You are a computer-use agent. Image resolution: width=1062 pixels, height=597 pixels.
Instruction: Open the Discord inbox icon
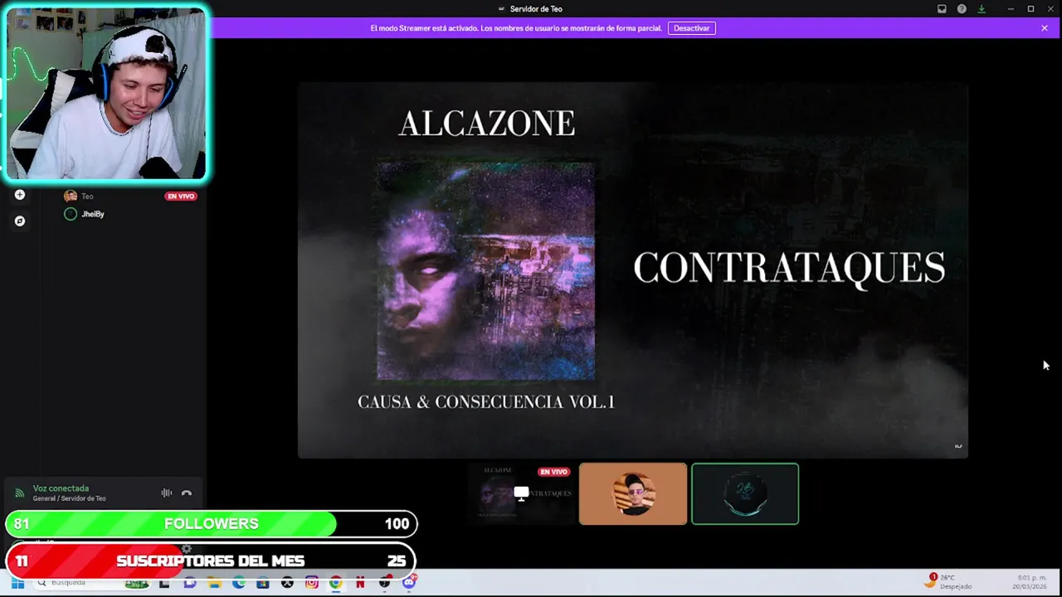tap(942, 9)
